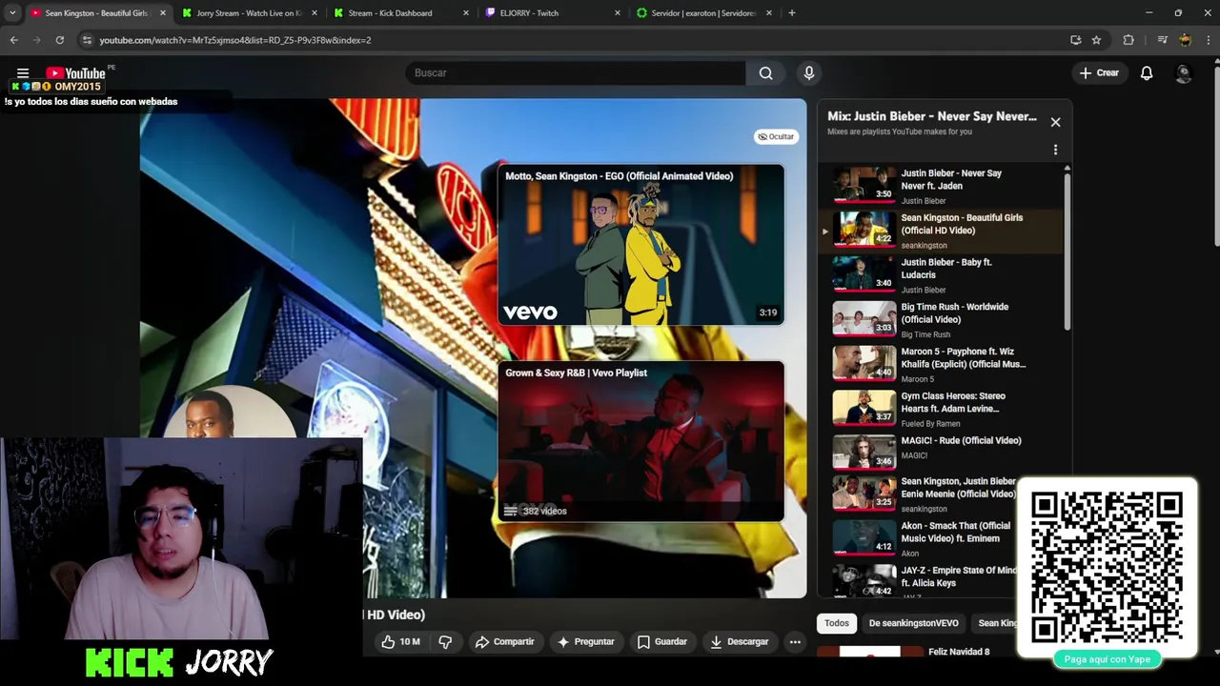Open YouTube notifications bell
The image size is (1220, 686).
pyautogui.click(x=1147, y=72)
